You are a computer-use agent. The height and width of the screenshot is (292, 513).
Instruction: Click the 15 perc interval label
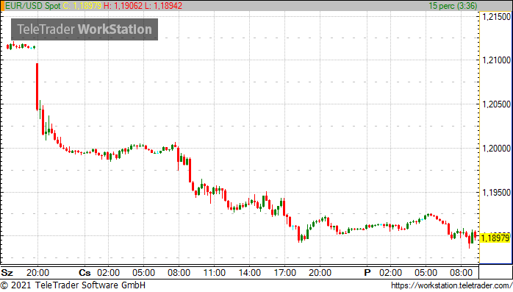(453, 6)
